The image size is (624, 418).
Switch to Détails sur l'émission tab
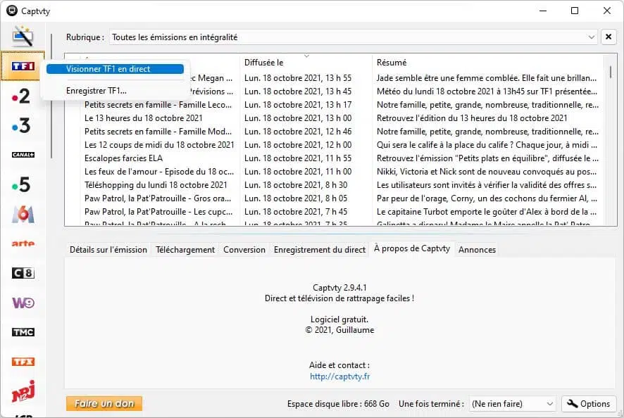click(108, 250)
